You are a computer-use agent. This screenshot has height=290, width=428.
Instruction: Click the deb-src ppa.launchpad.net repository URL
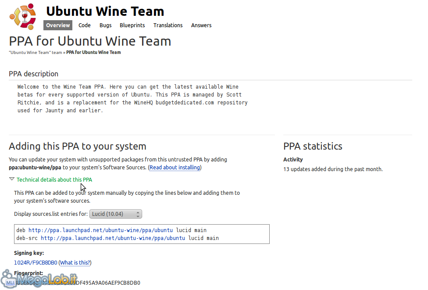pyautogui.click(x=113, y=238)
